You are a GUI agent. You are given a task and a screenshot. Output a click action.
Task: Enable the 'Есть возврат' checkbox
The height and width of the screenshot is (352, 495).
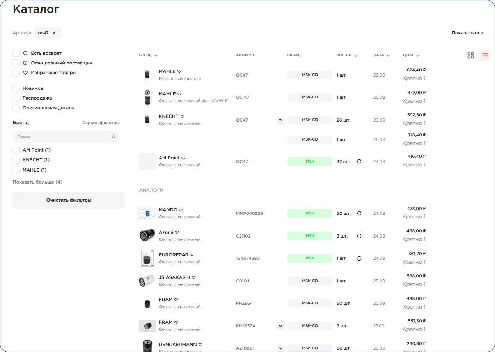tap(16, 53)
